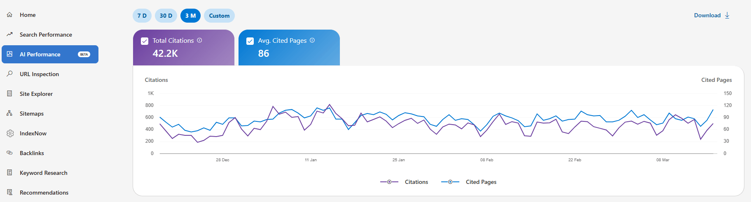Click the Keyword Research icon
Viewport: 751px width, 202px height.
click(9, 173)
